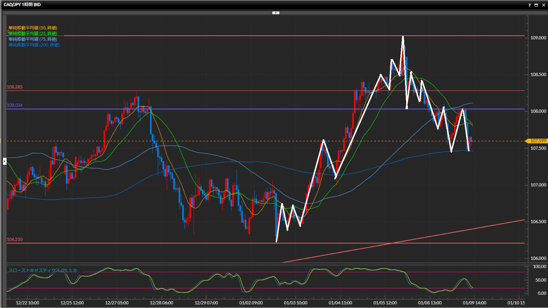
Task: Select the orange 10-period moving average label
Action: [x=33, y=28]
